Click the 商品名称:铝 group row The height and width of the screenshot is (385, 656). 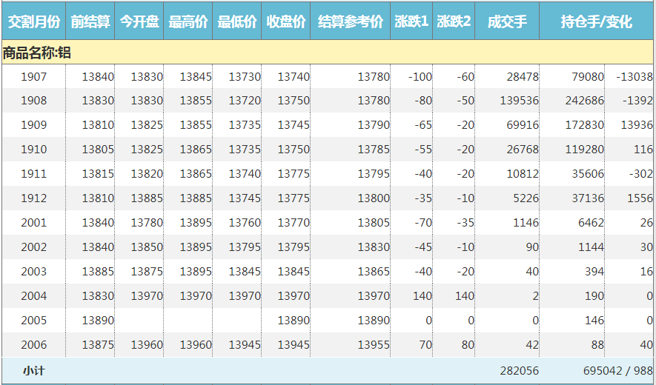point(37,53)
